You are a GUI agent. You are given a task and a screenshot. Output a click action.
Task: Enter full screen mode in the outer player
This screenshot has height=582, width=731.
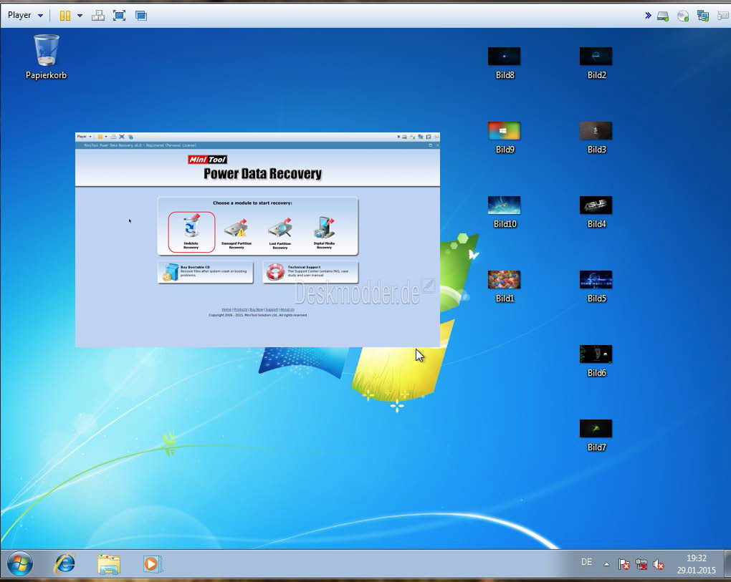(120, 16)
